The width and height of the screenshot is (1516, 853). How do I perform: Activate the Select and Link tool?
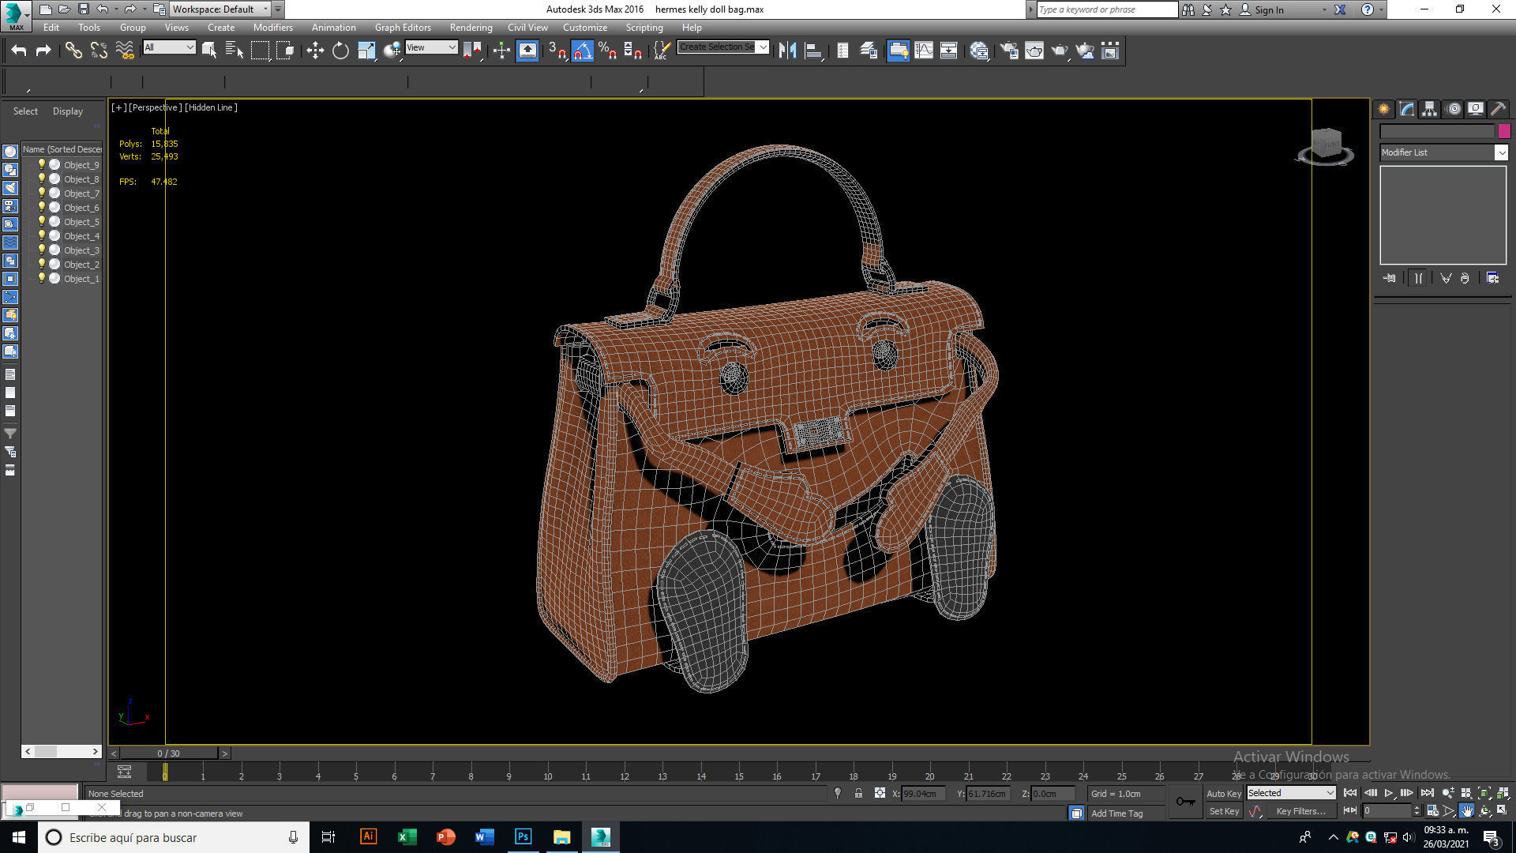point(73,51)
